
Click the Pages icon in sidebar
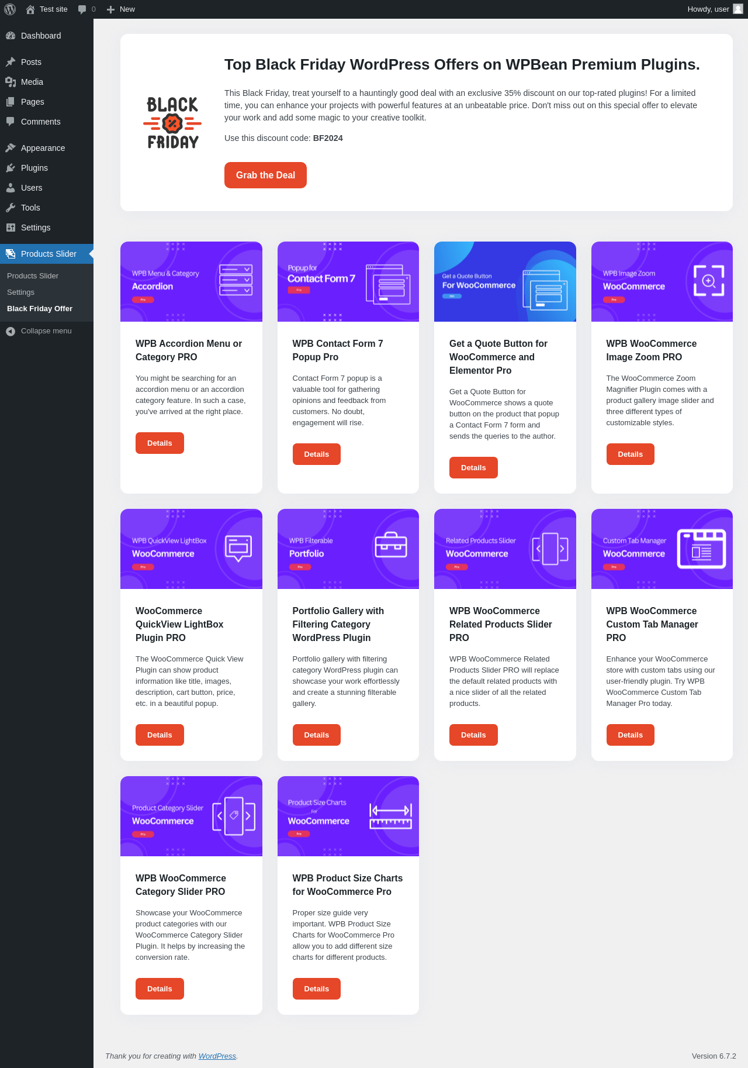11,102
